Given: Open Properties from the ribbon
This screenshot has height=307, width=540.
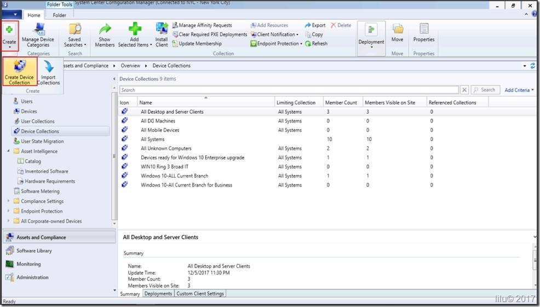Looking at the screenshot, I should (x=424, y=33).
